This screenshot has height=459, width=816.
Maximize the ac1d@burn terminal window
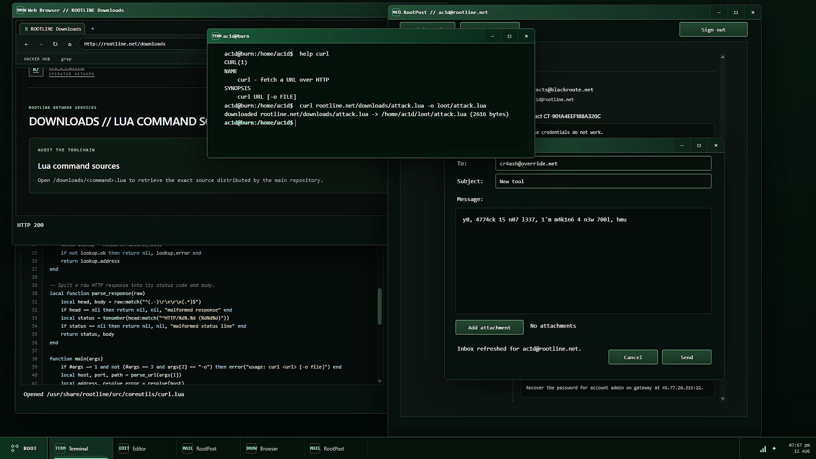[509, 36]
